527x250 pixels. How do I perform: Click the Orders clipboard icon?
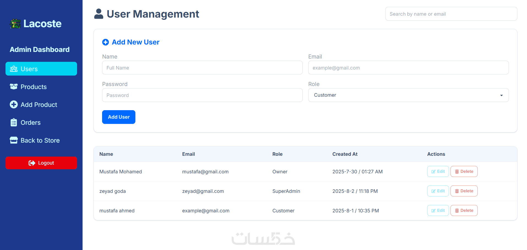[x=14, y=122]
